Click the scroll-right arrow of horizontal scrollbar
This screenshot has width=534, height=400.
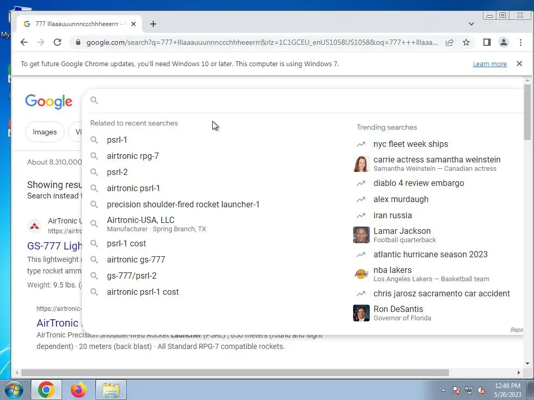(519, 373)
